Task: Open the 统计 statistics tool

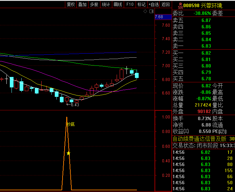Action: [x=106, y=4]
